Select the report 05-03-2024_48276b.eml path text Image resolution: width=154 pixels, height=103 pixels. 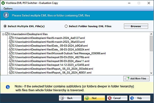click(51, 57)
